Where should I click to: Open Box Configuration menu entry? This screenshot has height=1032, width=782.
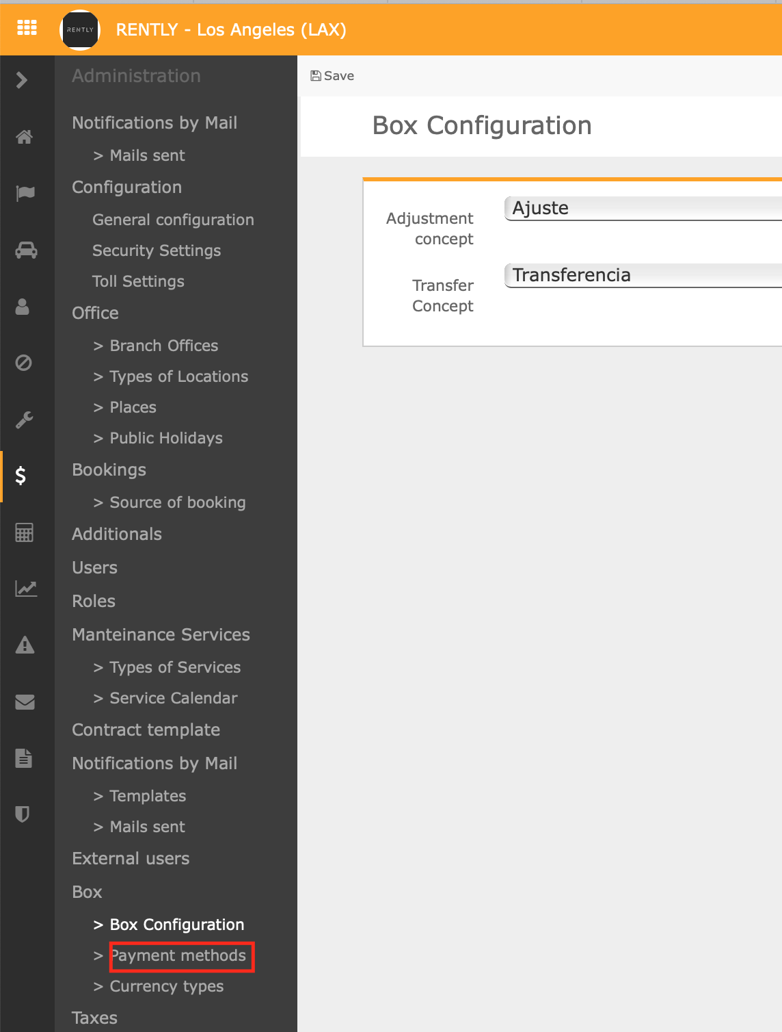click(177, 925)
